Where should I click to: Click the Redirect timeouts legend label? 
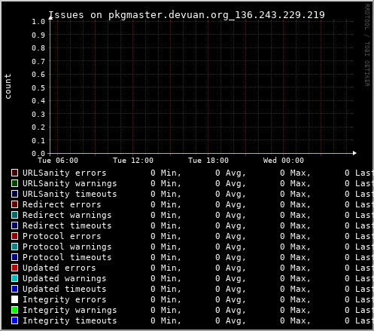pyautogui.click(x=67, y=225)
